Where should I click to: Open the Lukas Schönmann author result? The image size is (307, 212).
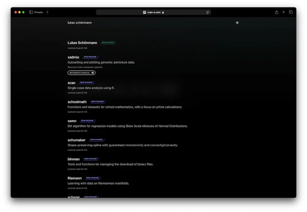[82, 43]
